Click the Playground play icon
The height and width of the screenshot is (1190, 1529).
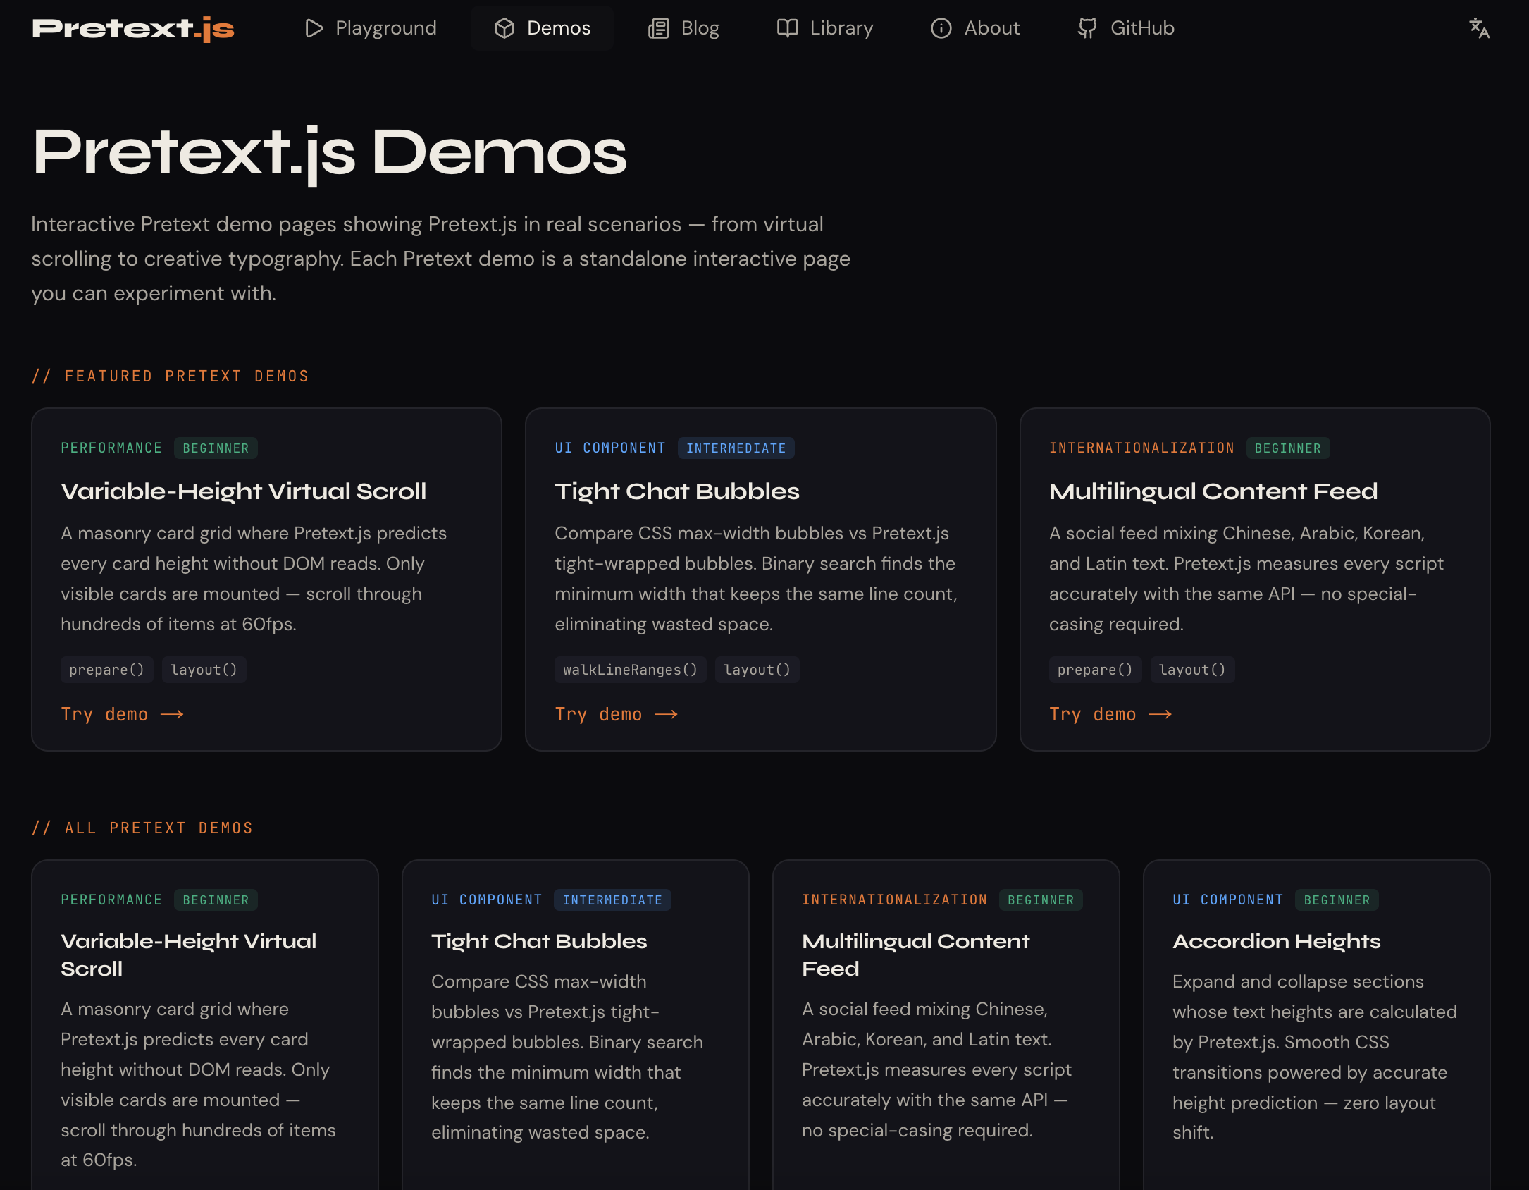pos(314,28)
